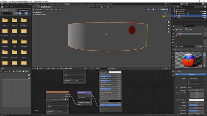Hide Cylinder with its eye icon

[x=203, y=16]
